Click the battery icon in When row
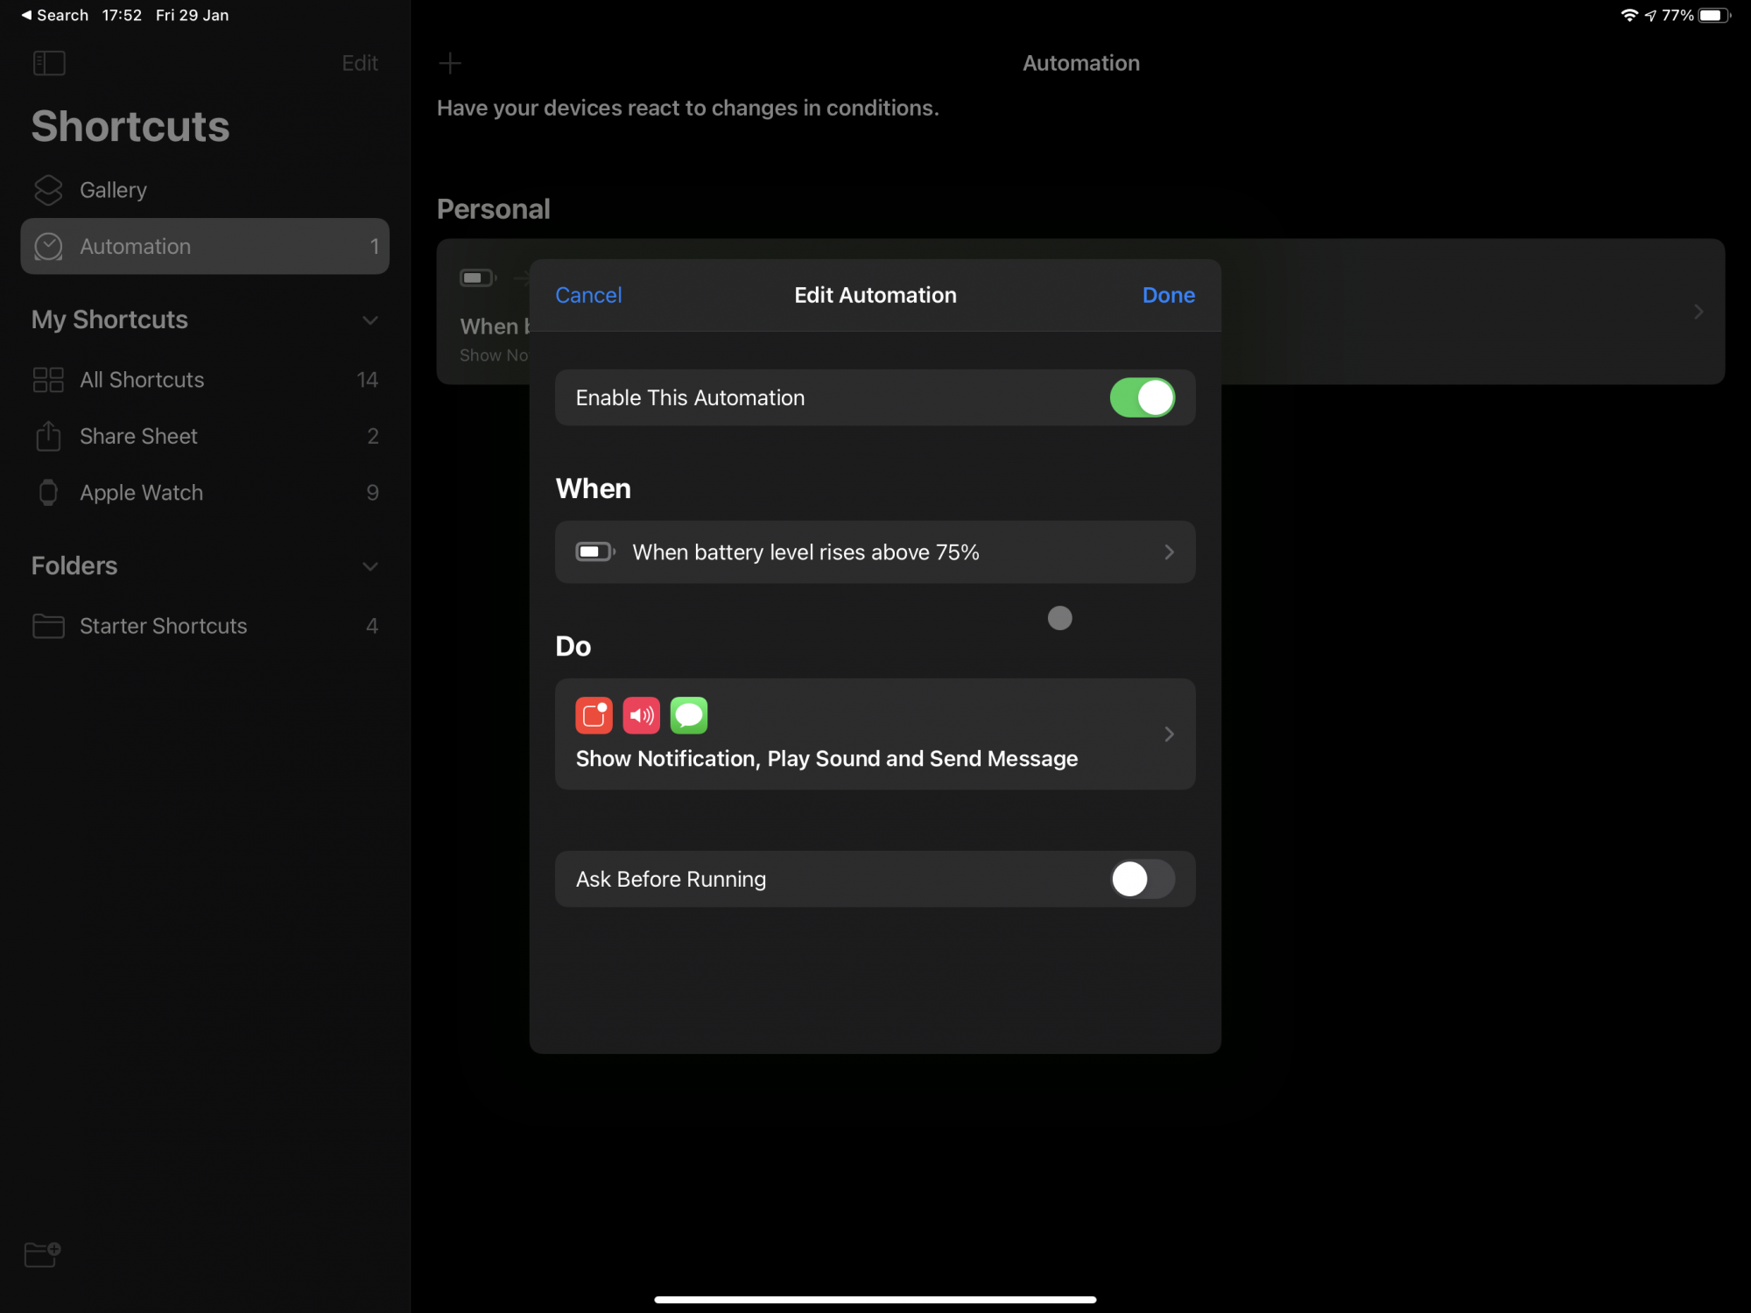The image size is (1751, 1313). pos(594,552)
